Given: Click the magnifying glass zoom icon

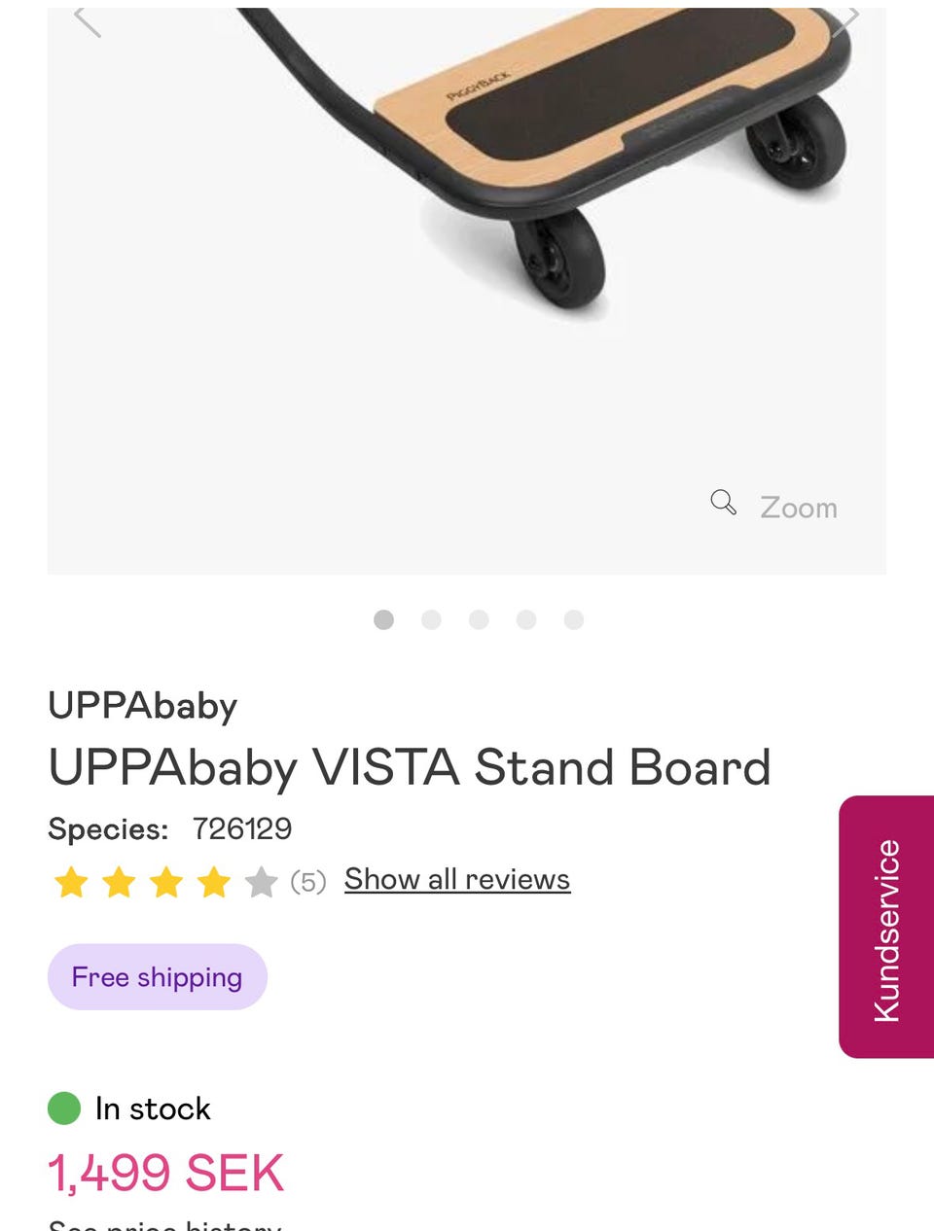Looking at the screenshot, I should pos(723,503).
